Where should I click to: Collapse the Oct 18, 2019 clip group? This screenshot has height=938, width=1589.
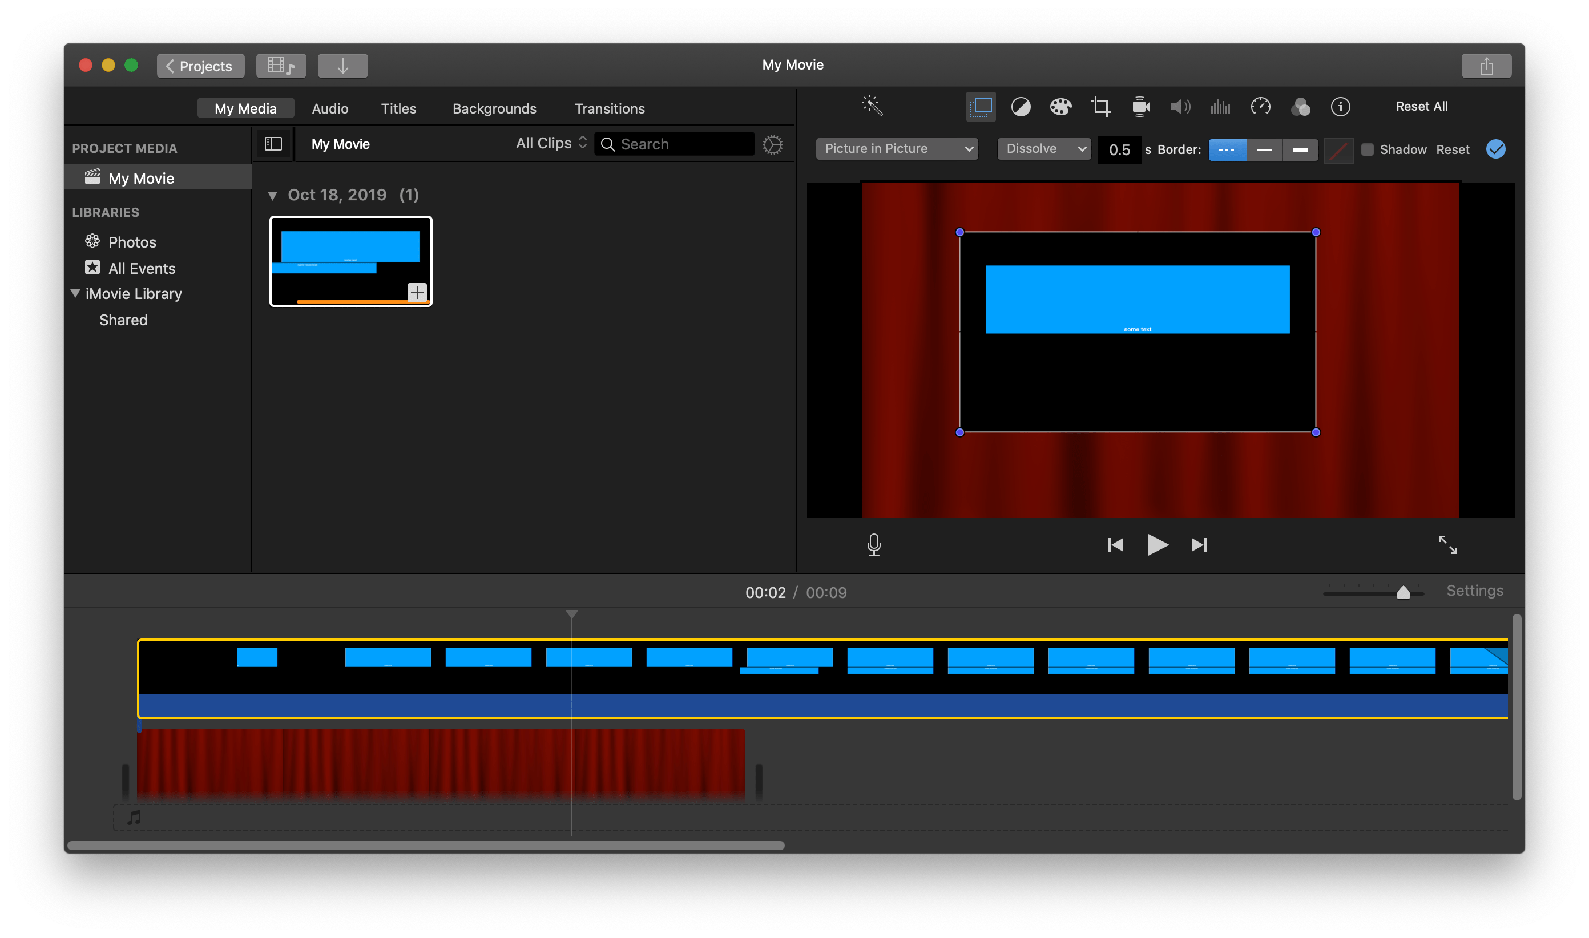[273, 195]
